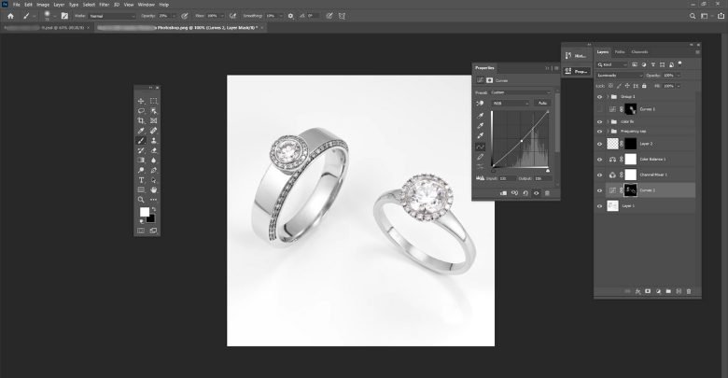Select the Spot Healing Brush tool

[154, 131]
